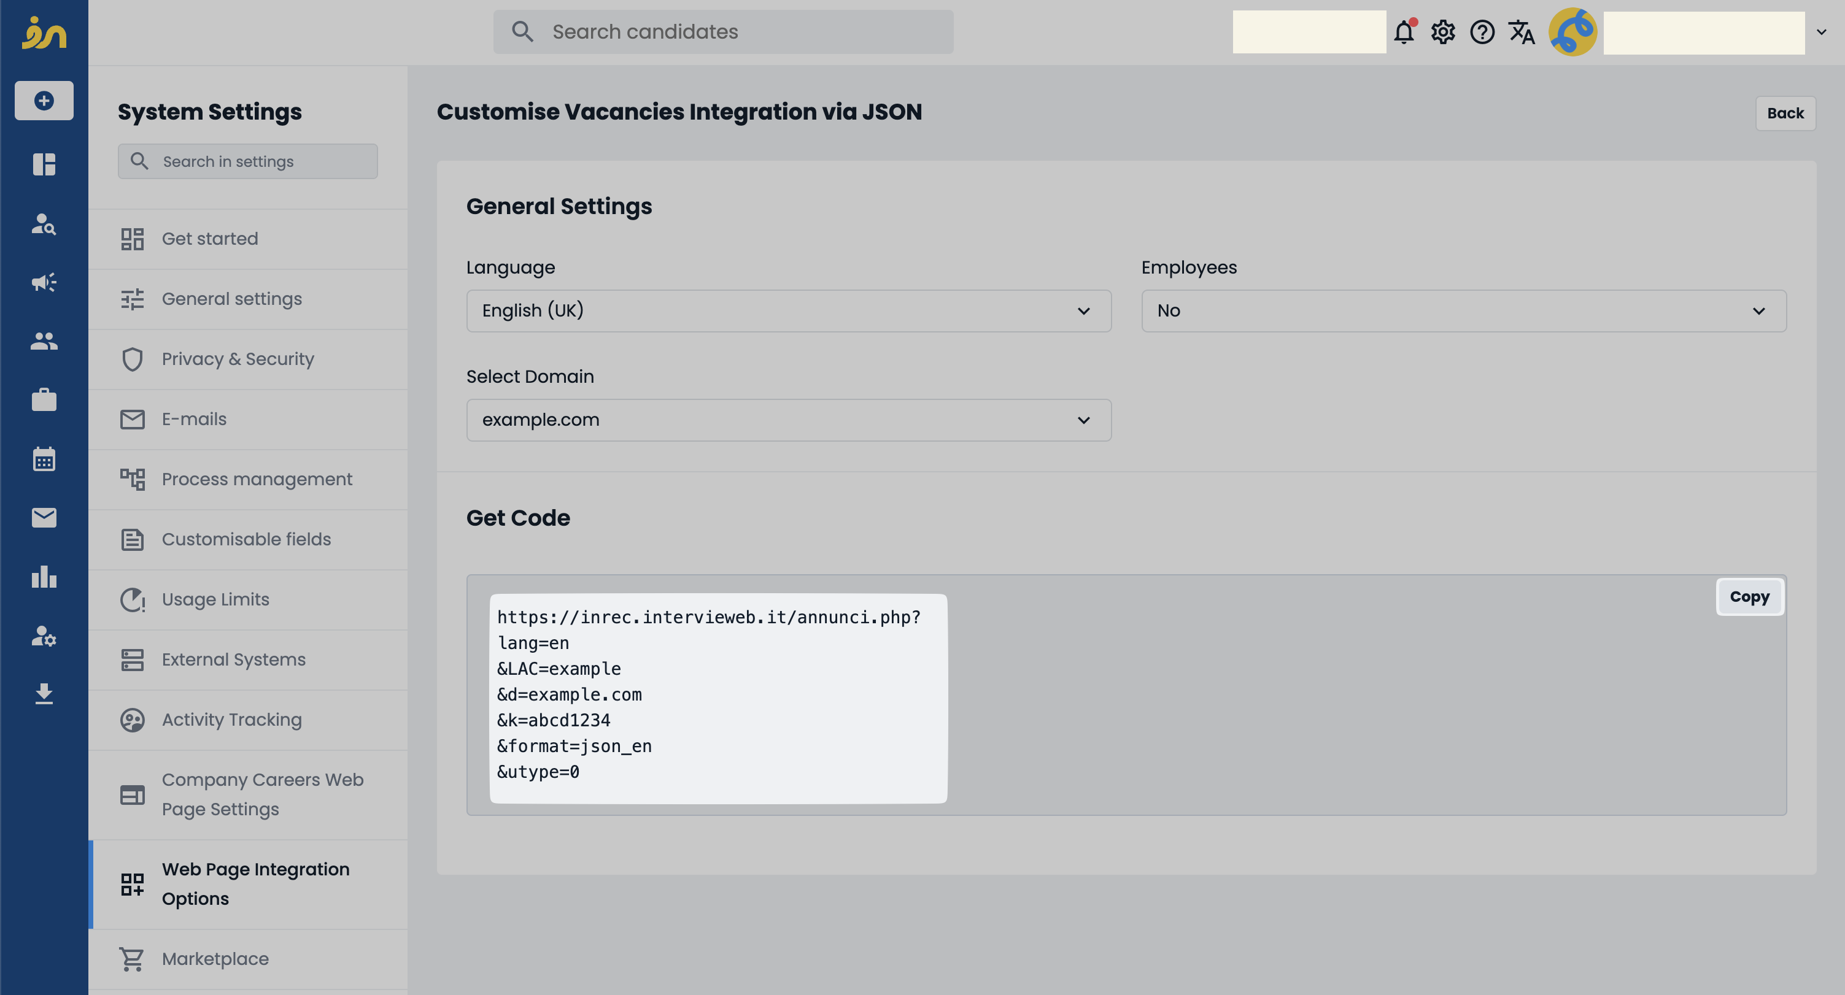This screenshot has height=995, width=1845.
Task: Click the Copy button for code
Action: 1749,597
